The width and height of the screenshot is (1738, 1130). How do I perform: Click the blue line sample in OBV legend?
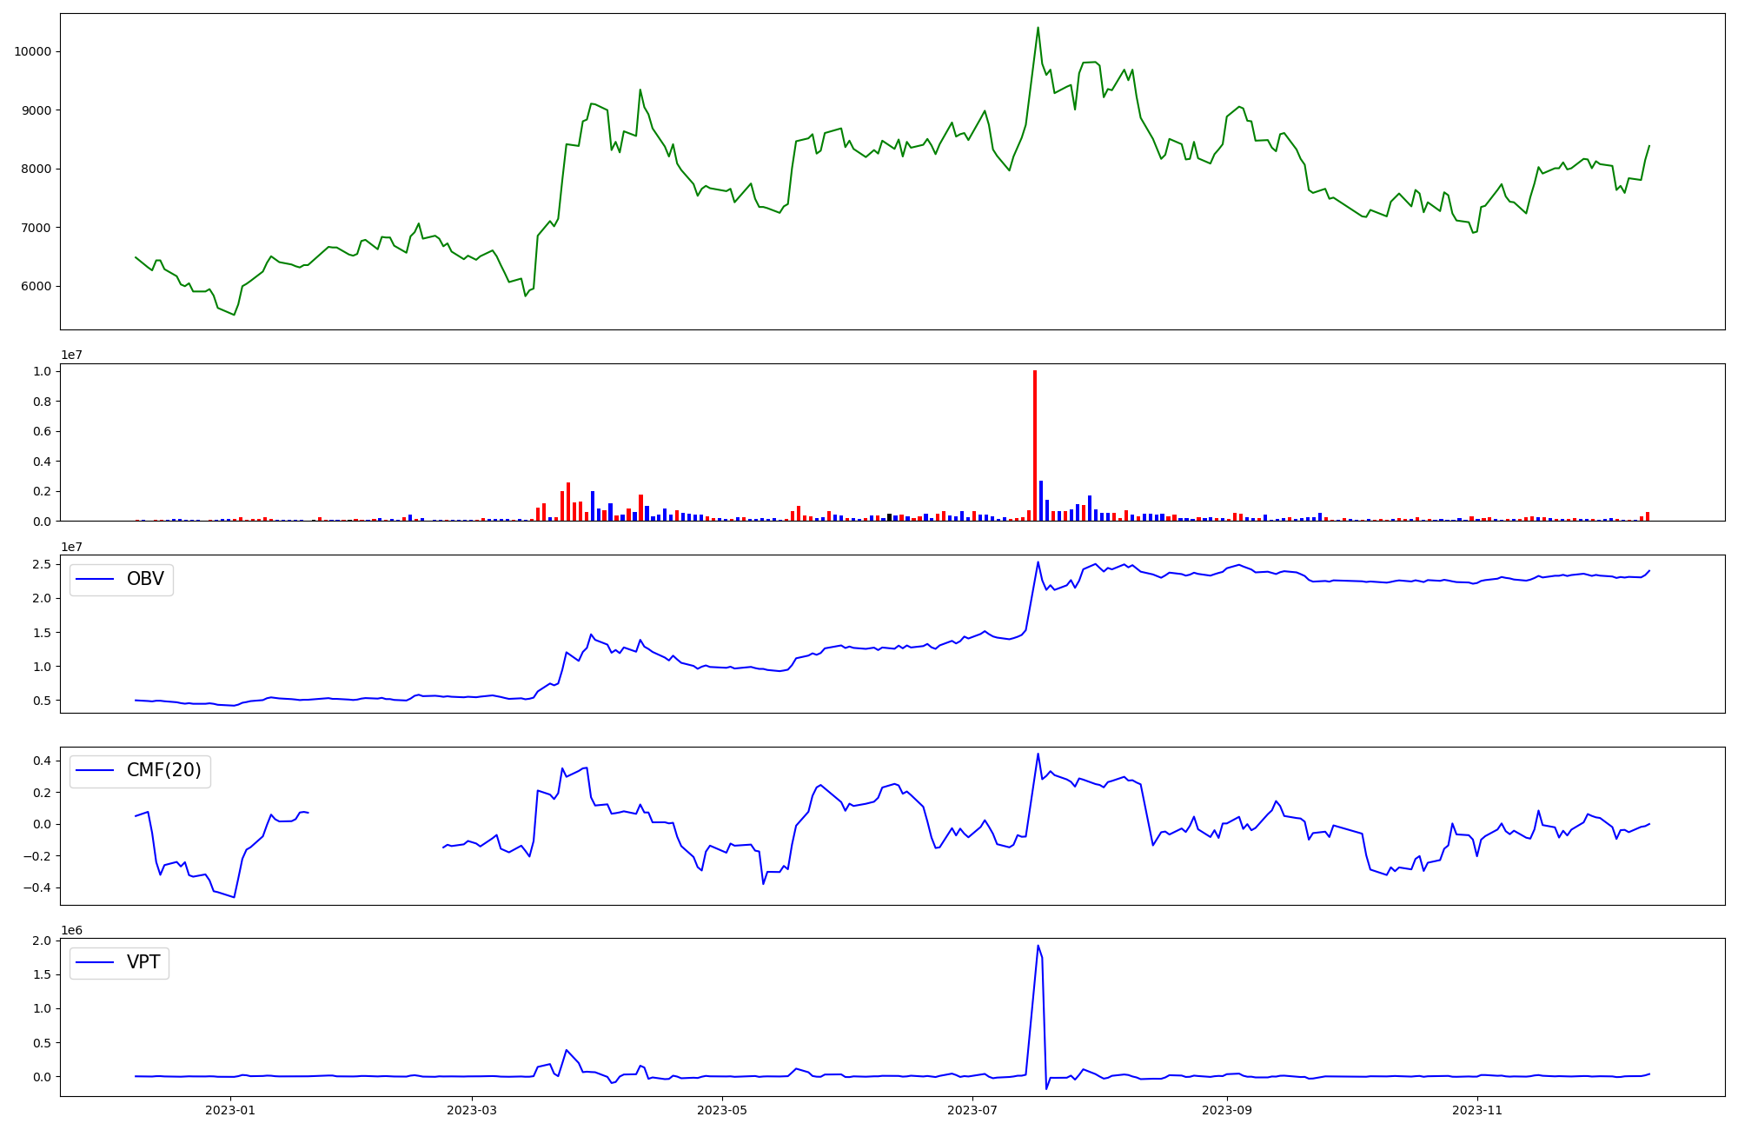pos(96,579)
